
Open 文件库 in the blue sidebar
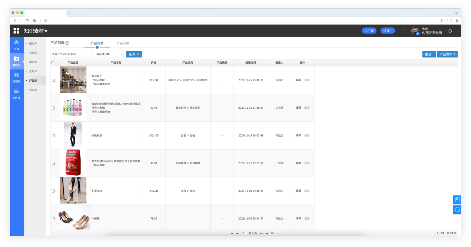click(x=16, y=94)
